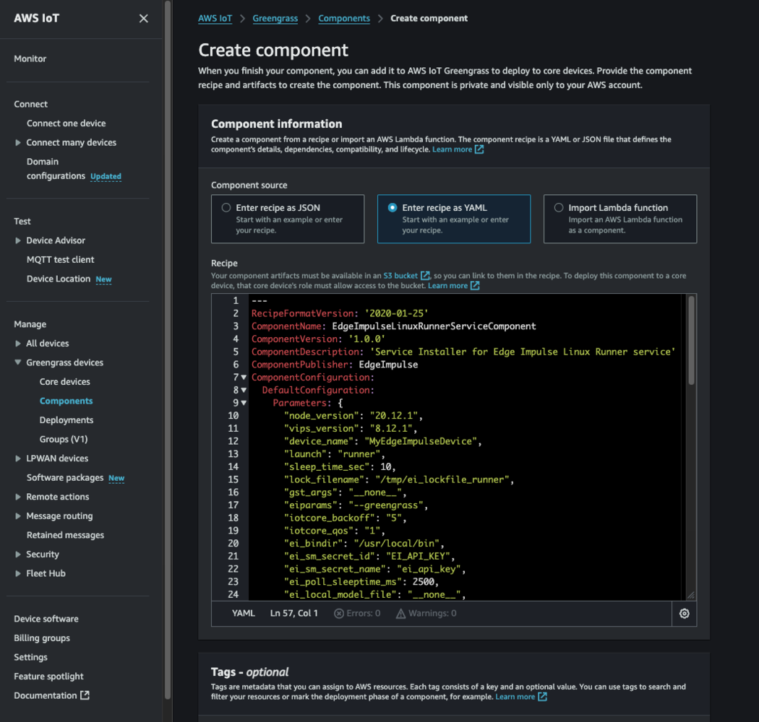The image size is (759, 722).
Task: Click RecipeFormatVersion line in editor
Action: [x=340, y=313]
